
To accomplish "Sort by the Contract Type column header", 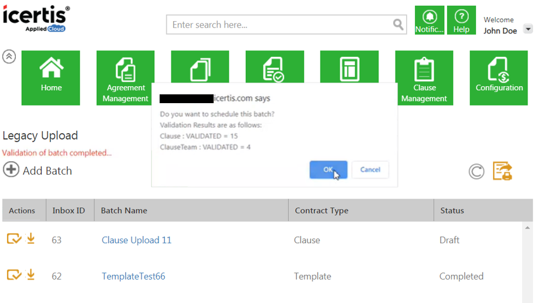I will pos(361,210).
